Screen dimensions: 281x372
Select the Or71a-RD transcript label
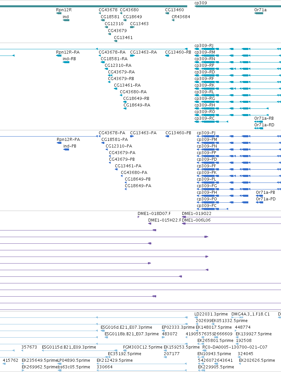pyautogui.click(x=264, y=125)
